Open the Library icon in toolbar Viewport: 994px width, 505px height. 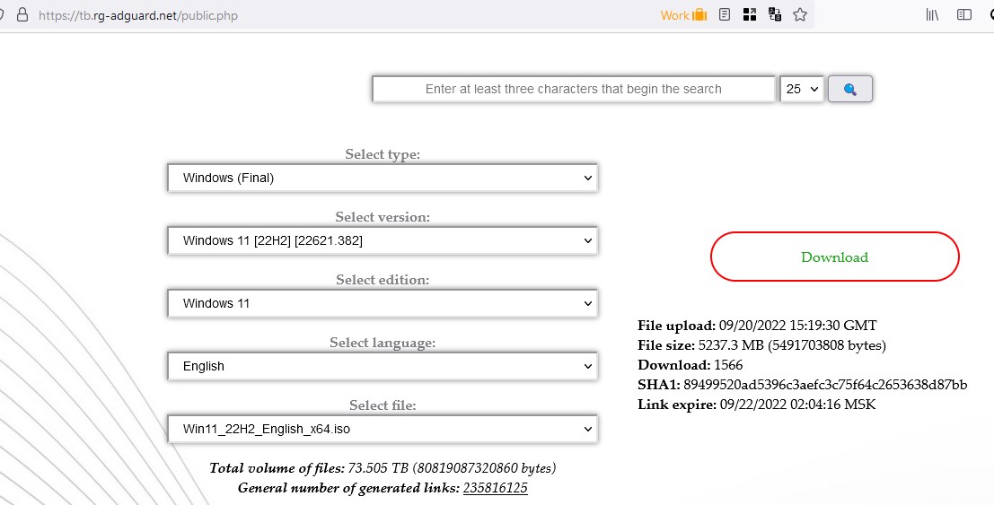click(x=933, y=14)
